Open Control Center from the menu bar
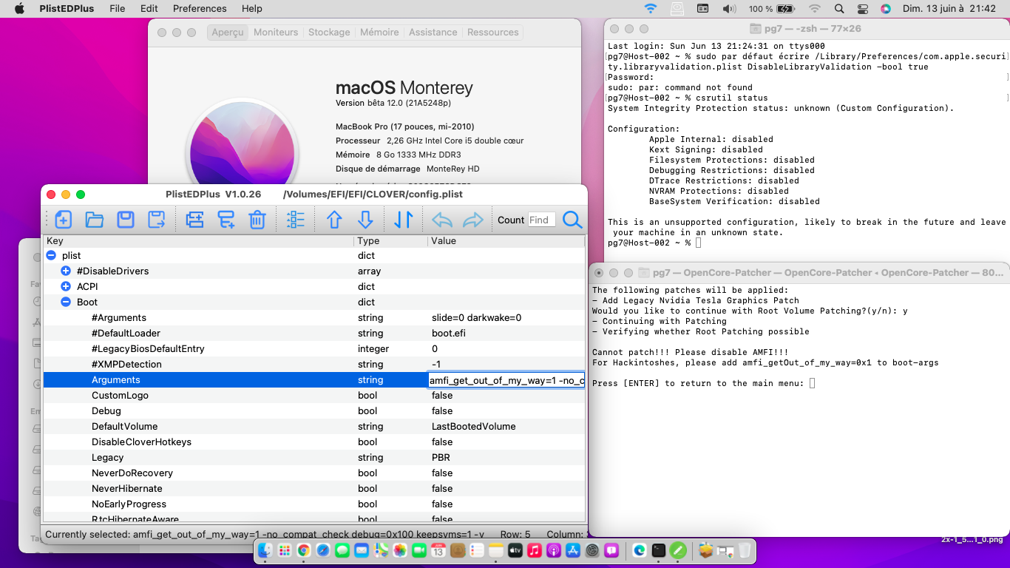1010x568 pixels. pyautogui.click(x=862, y=9)
